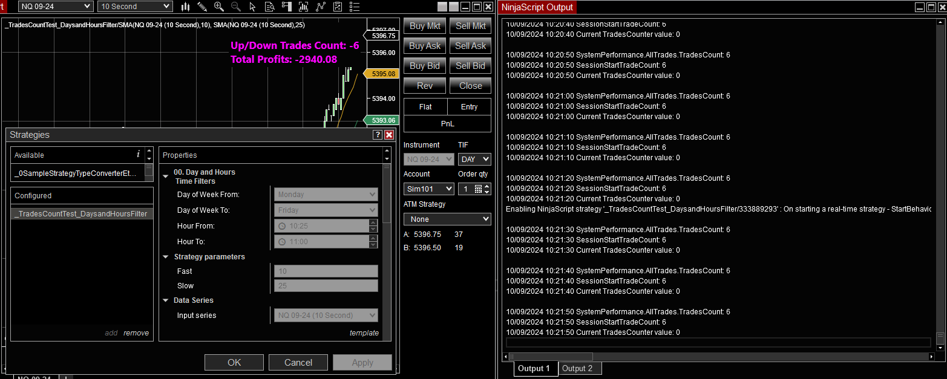Select _TradesCountTest_DaysandHoursFilter in Configured list

(82, 214)
